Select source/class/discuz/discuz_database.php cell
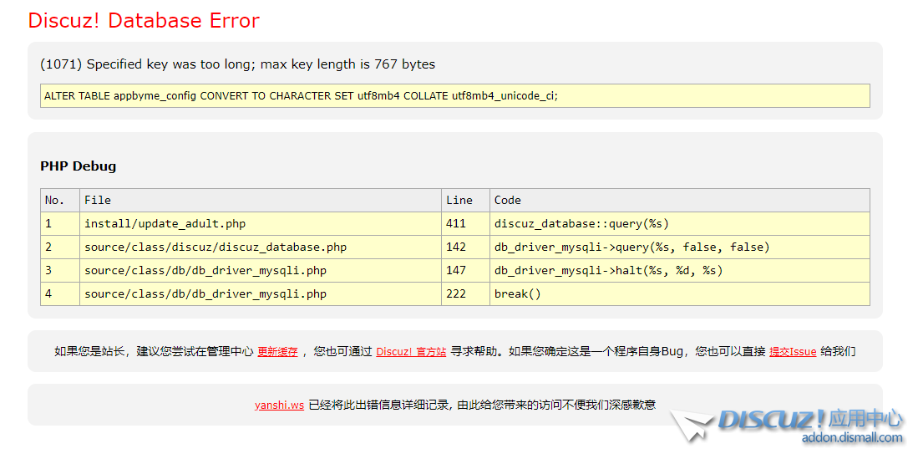This screenshot has height=459, width=918. [261, 247]
